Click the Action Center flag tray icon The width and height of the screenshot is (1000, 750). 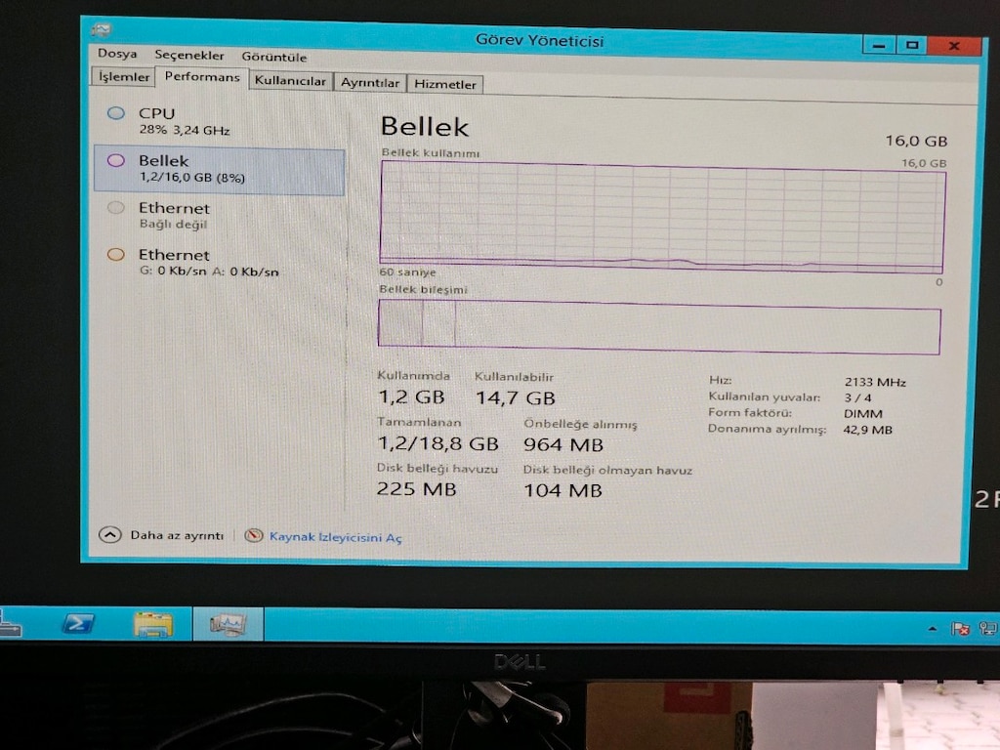(x=960, y=629)
